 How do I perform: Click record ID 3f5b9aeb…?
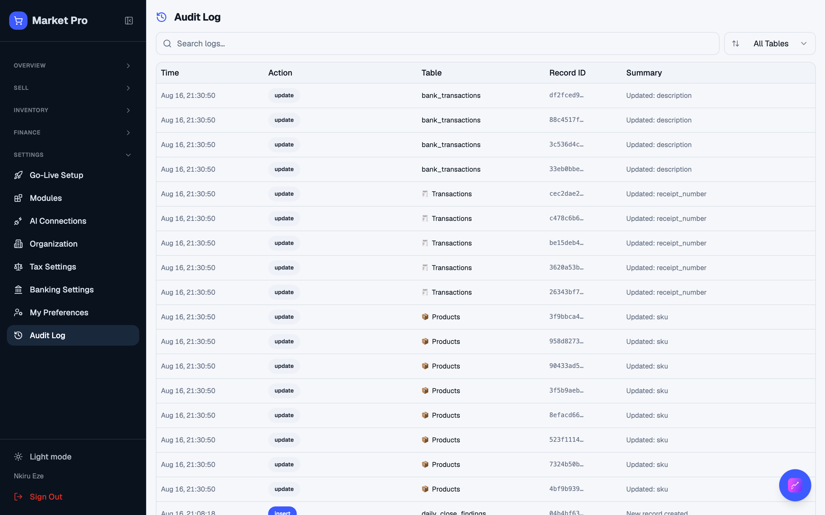pos(566,390)
